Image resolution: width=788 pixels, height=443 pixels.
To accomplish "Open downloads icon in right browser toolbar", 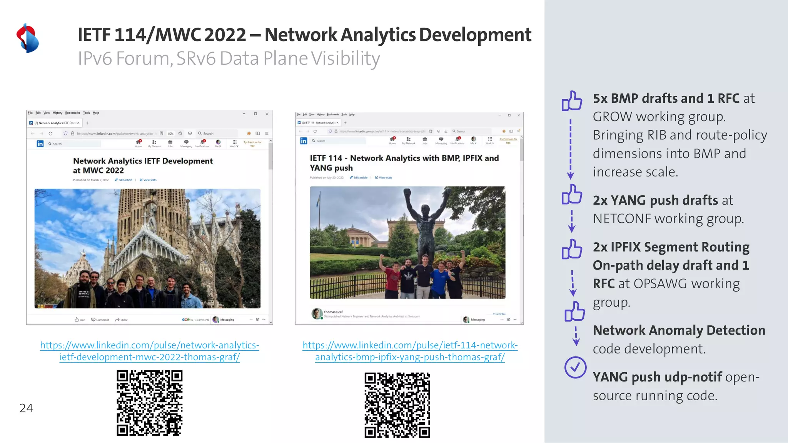I will tap(446, 131).
